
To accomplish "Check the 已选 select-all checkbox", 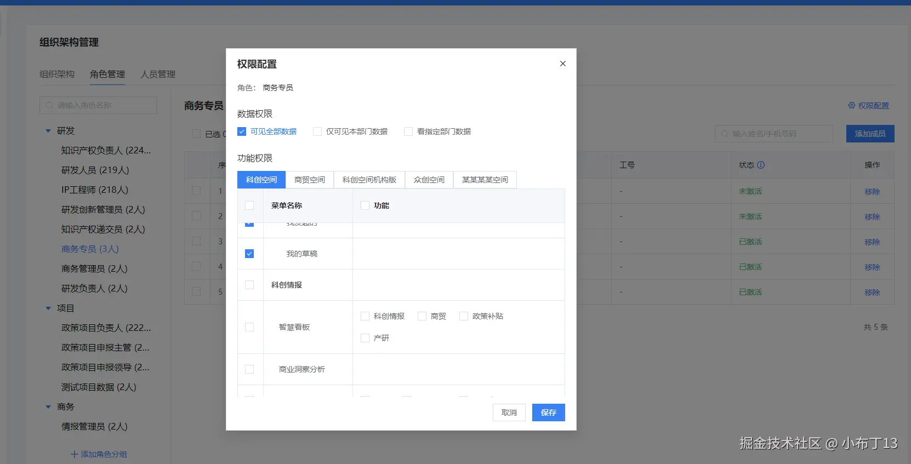I will click(x=196, y=134).
